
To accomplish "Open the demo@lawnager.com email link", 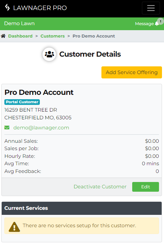I will click(41, 128).
